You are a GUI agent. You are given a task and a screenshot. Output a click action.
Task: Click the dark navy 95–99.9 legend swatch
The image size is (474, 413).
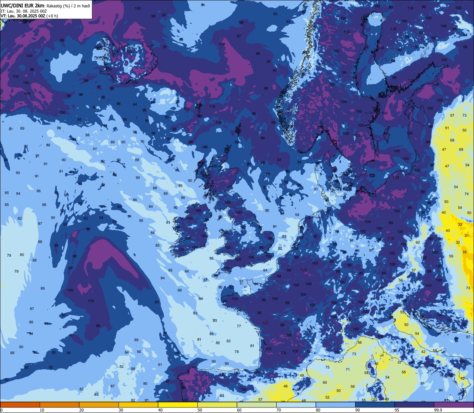pos(414,404)
